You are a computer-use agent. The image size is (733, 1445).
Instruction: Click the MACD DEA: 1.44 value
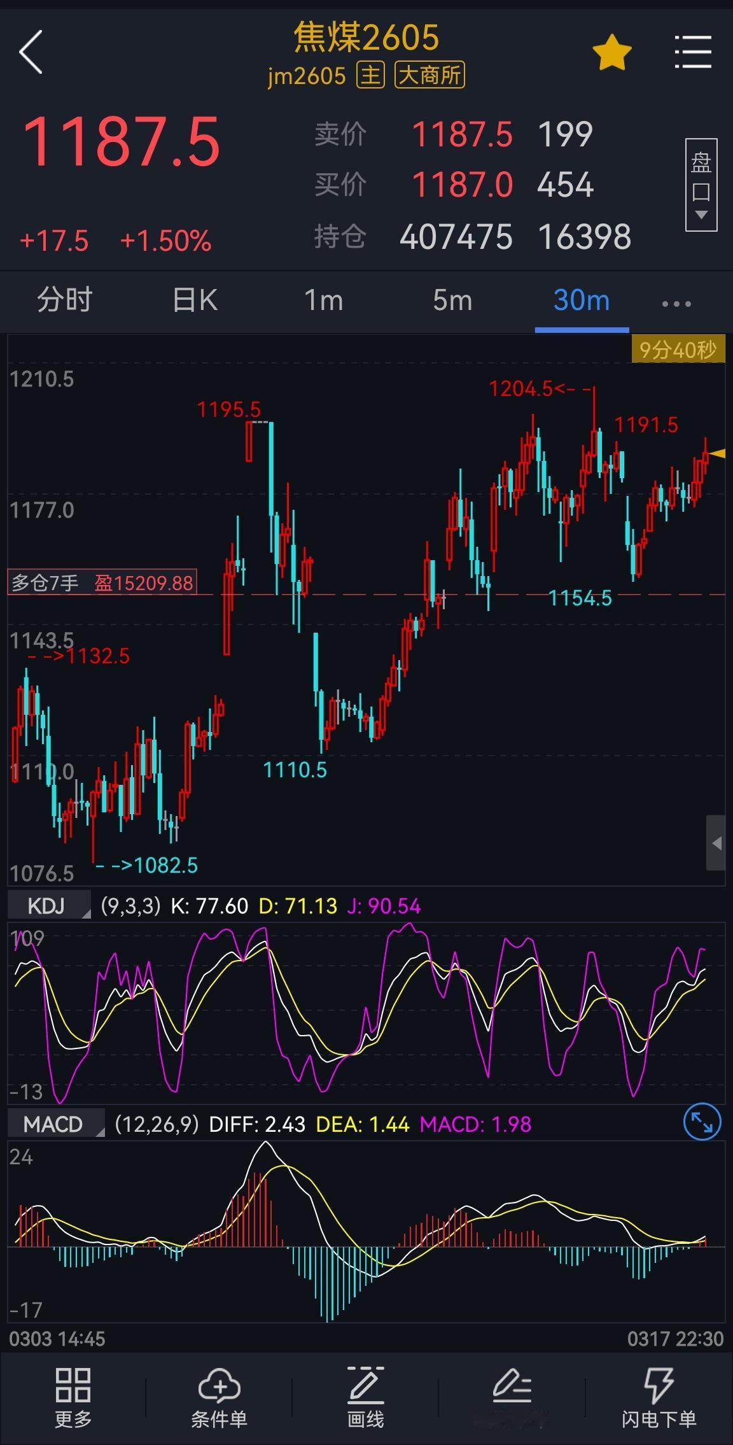363,1124
